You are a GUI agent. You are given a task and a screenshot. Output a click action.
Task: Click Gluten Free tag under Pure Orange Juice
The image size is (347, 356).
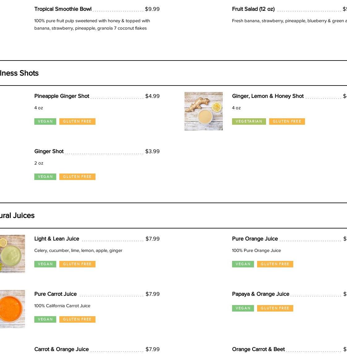click(x=275, y=264)
